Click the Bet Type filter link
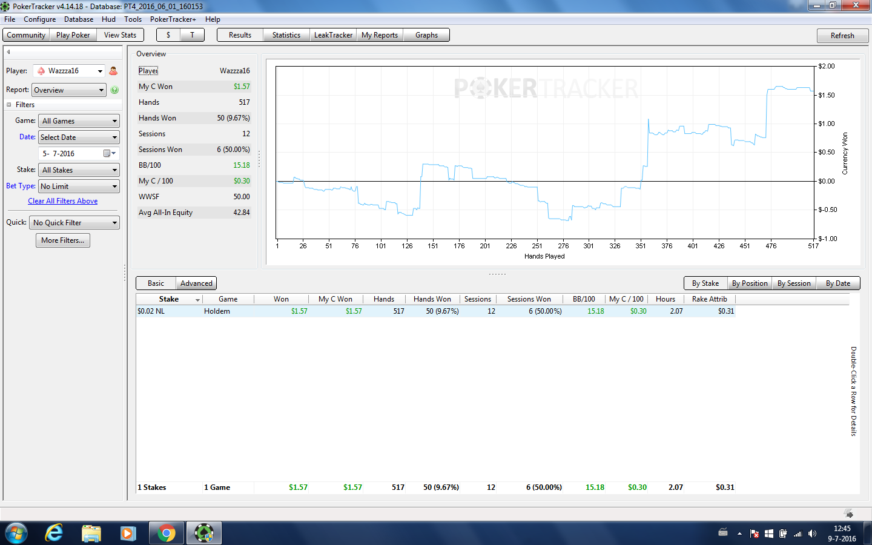 [x=21, y=186]
